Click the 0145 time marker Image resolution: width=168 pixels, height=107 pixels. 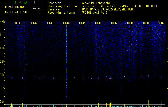coord(82,23)
